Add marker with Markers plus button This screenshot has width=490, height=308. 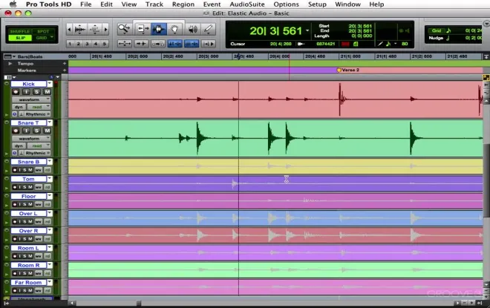coord(65,71)
